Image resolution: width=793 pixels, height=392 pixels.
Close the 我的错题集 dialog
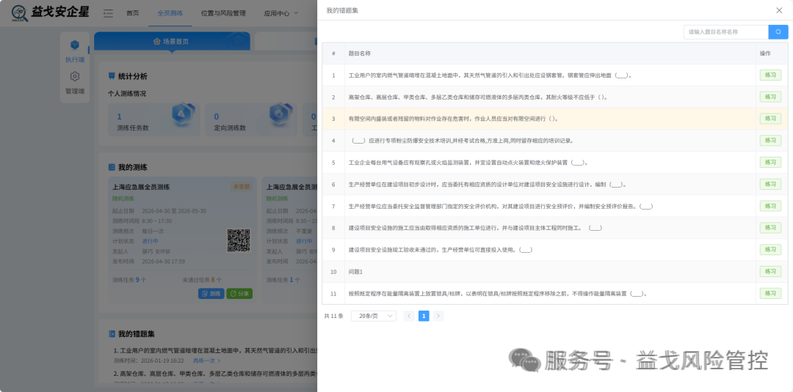(x=779, y=10)
